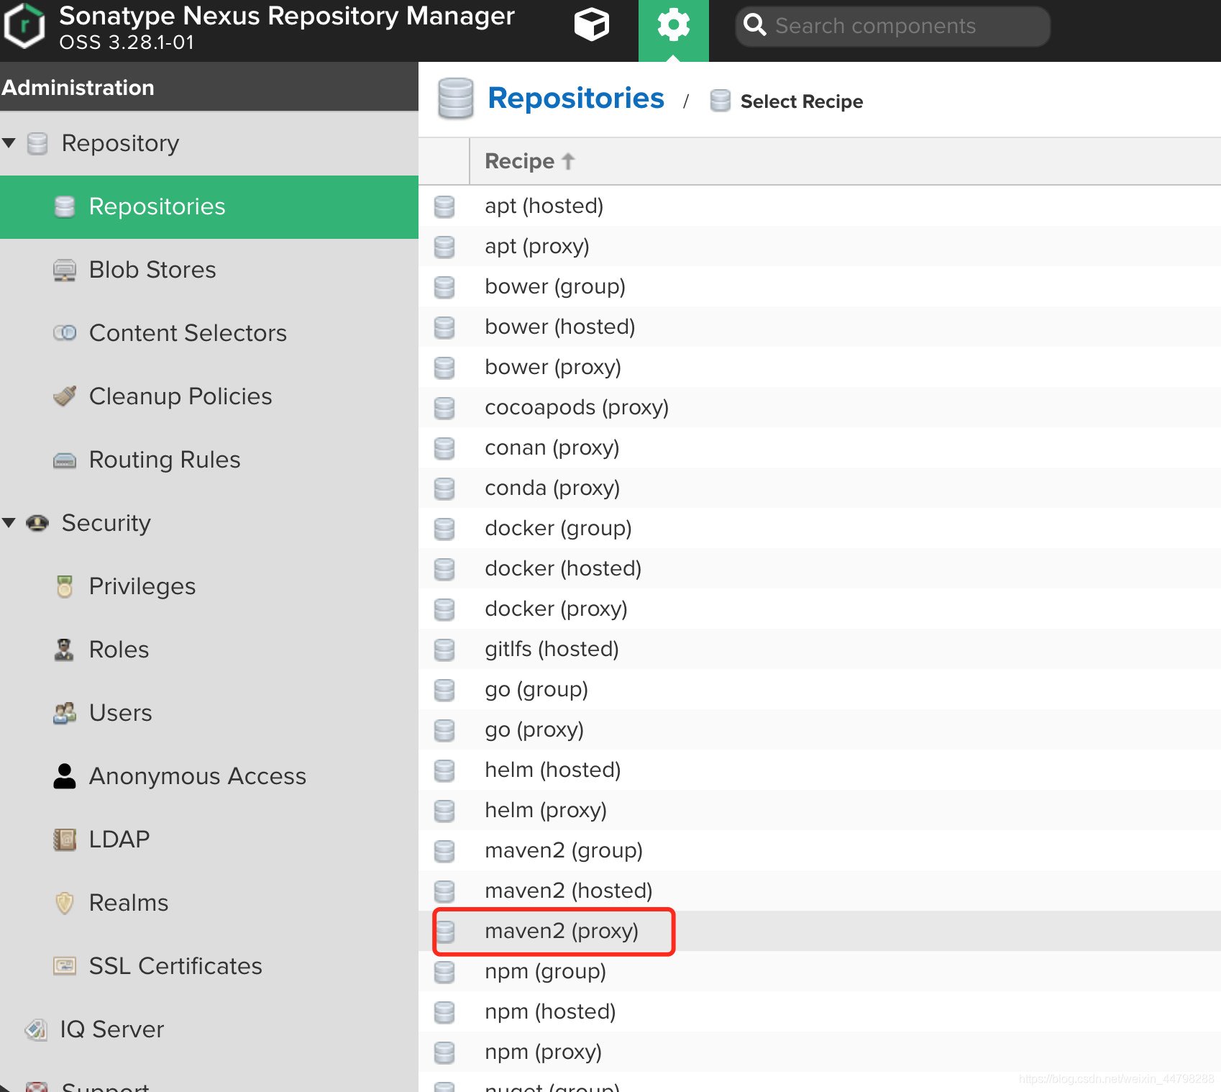Image resolution: width=1221 pixels, height=1092 pixels.
Task: Click the database icon beside npm (proxy)
Action: tap(444, 1052)
